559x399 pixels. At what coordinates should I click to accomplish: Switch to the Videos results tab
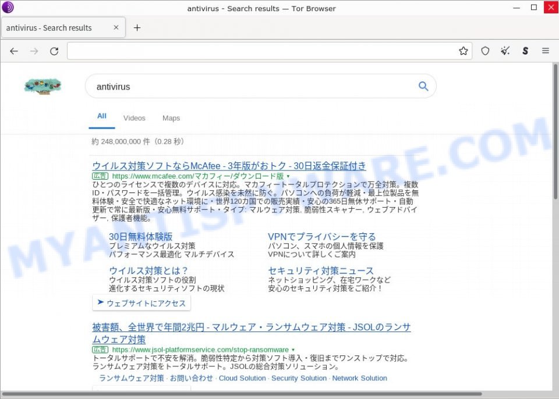tap(135, 118)
